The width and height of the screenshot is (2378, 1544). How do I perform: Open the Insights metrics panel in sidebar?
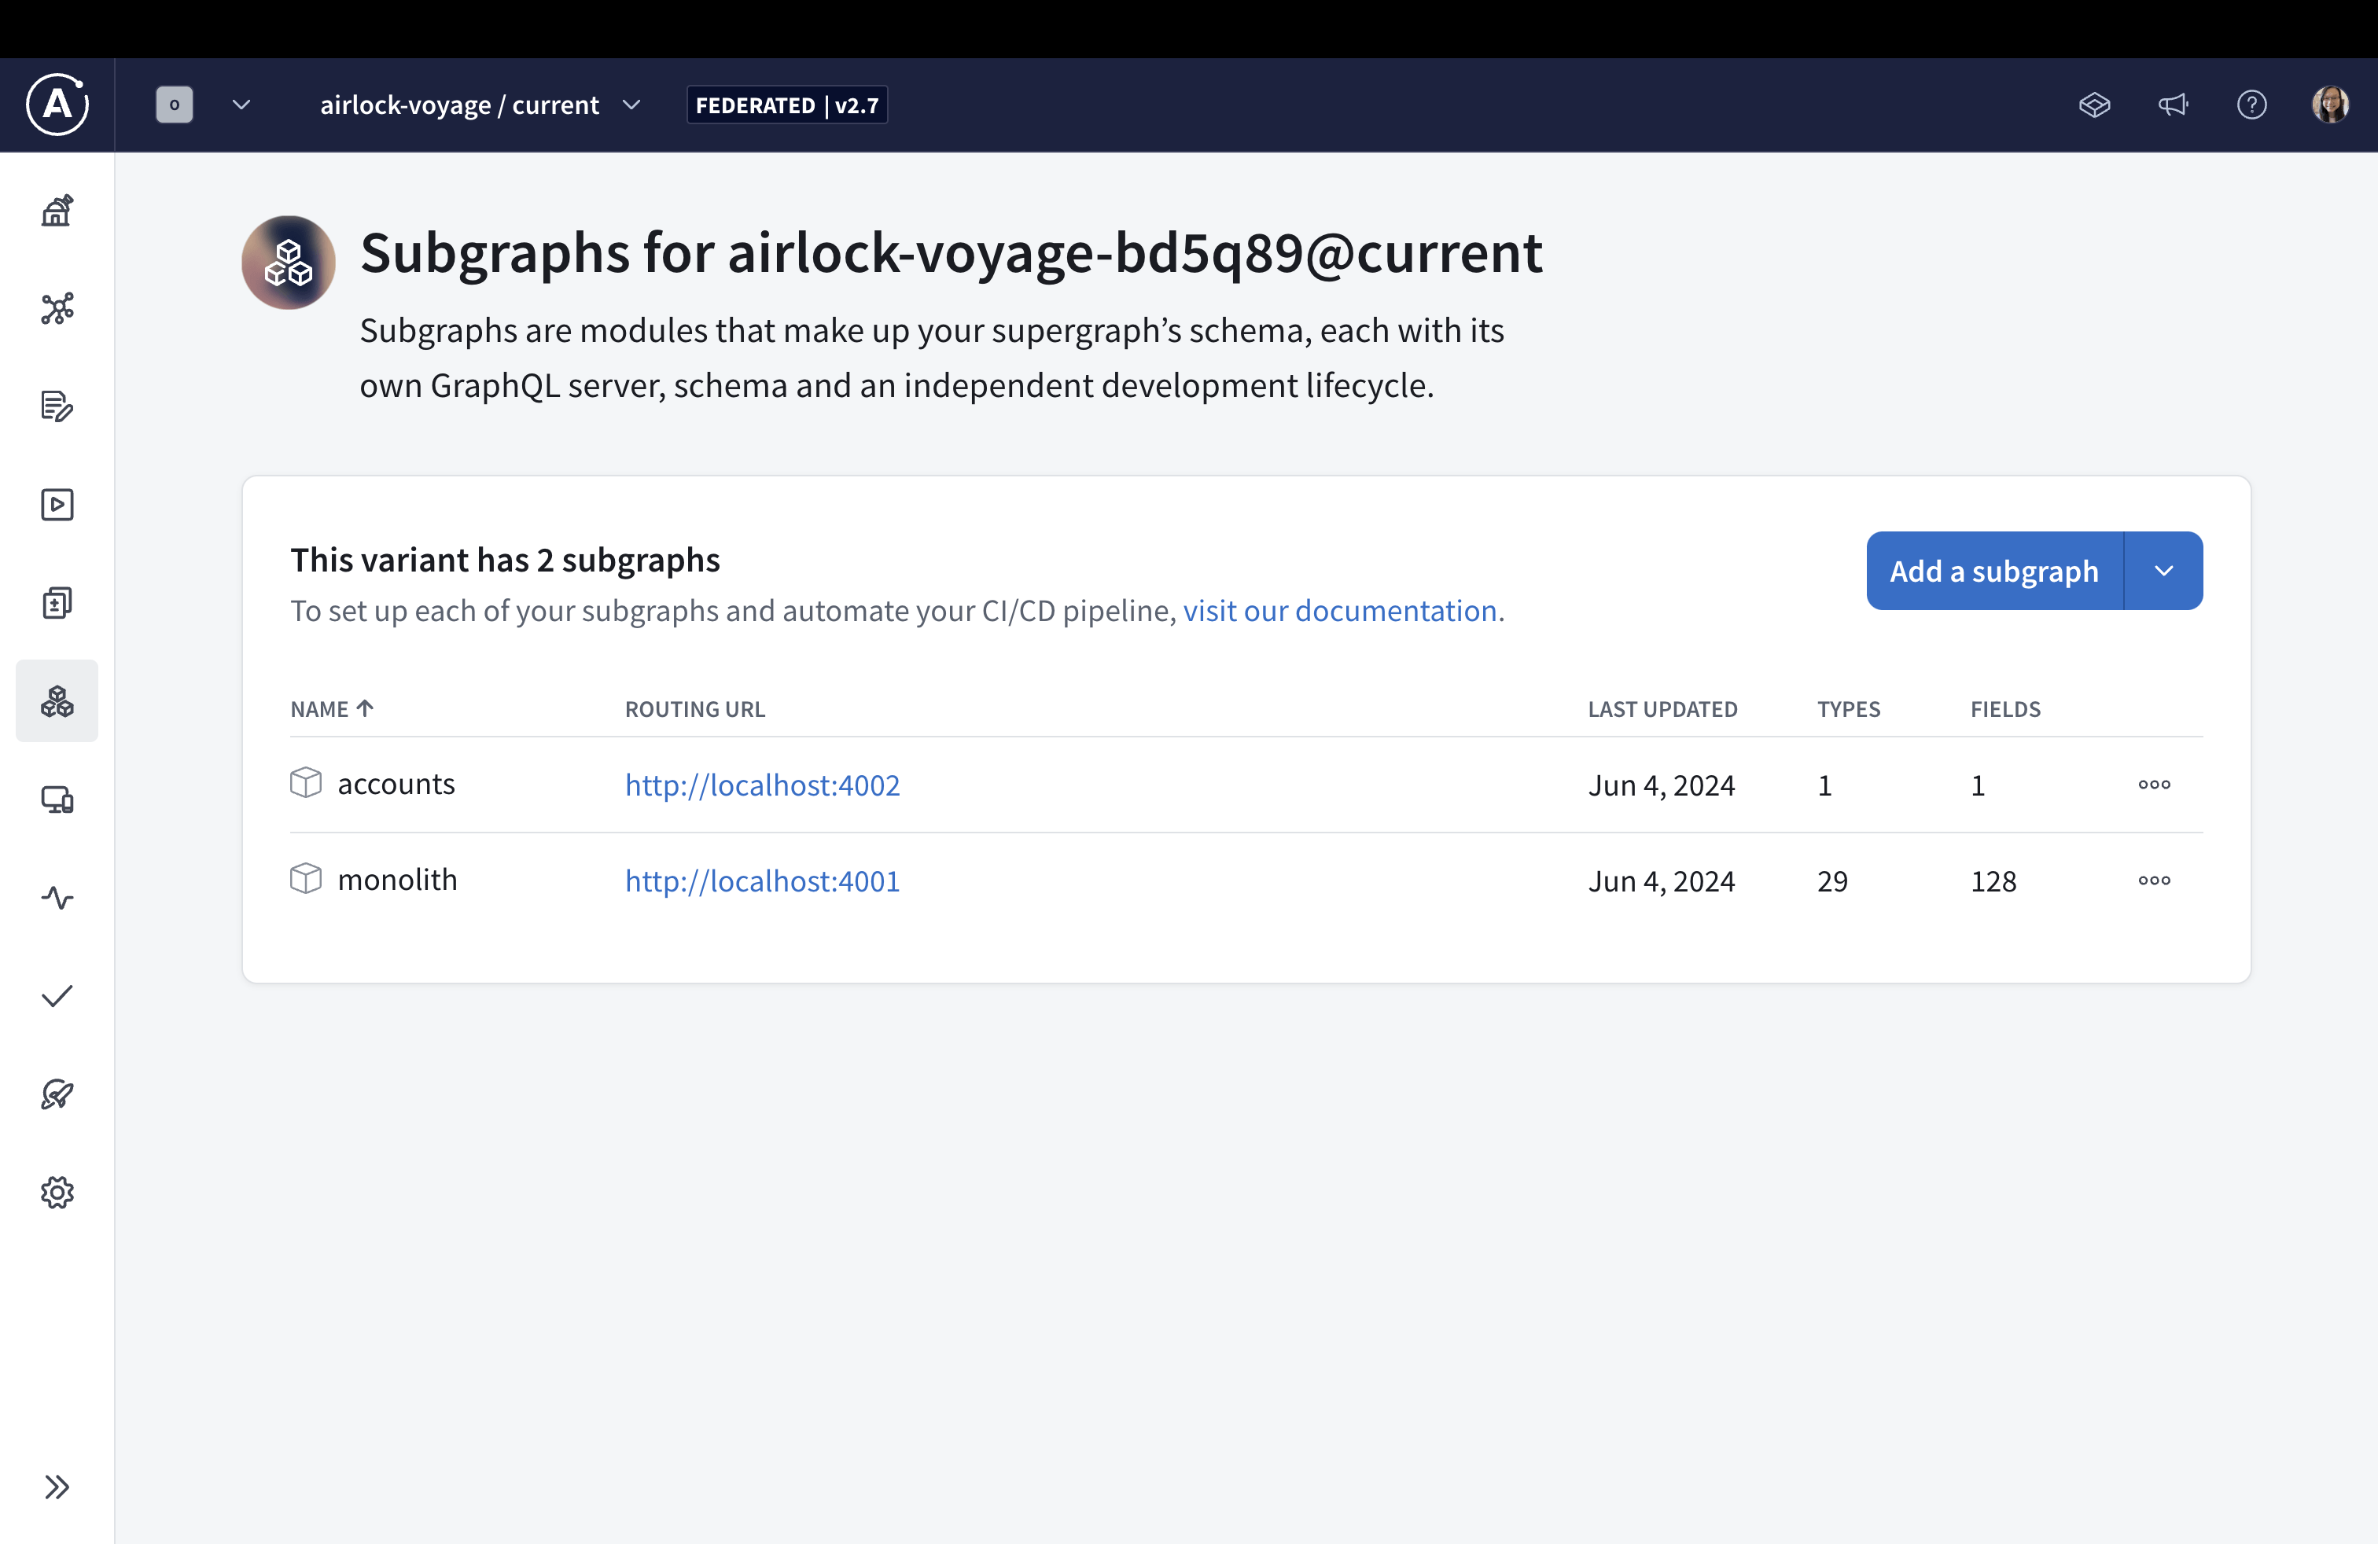tap(57, 898)
